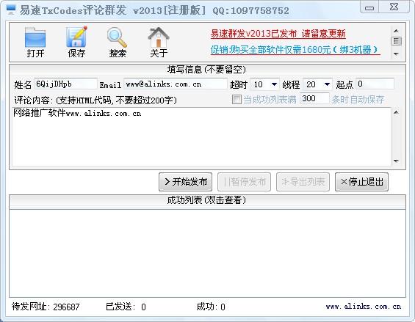Open the red 易速群发v2013已发布 announcement link
Screen dimensions: 415x322
(278, 34)
